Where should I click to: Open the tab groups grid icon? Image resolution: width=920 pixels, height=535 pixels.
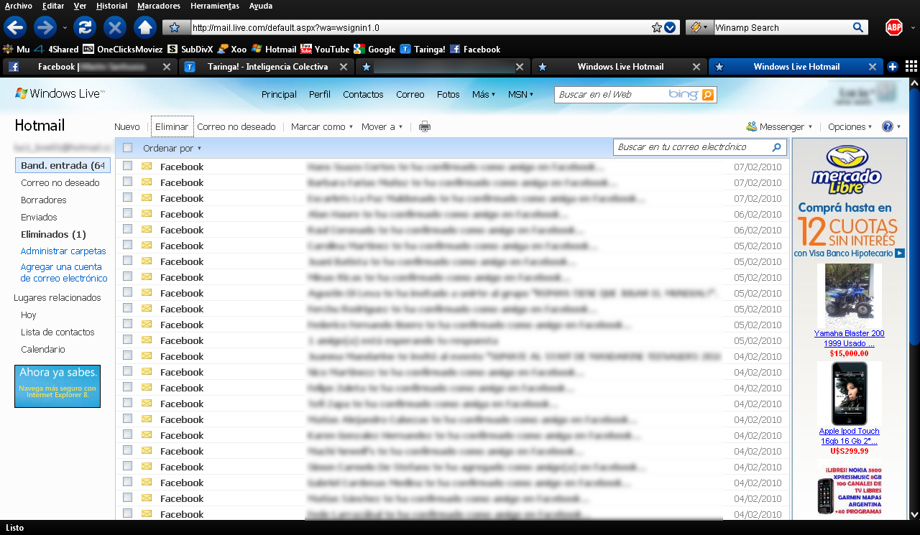(911, 66)
